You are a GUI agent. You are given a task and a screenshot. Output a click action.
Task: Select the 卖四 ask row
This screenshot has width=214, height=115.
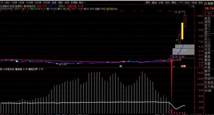click(x=207, y=22)
